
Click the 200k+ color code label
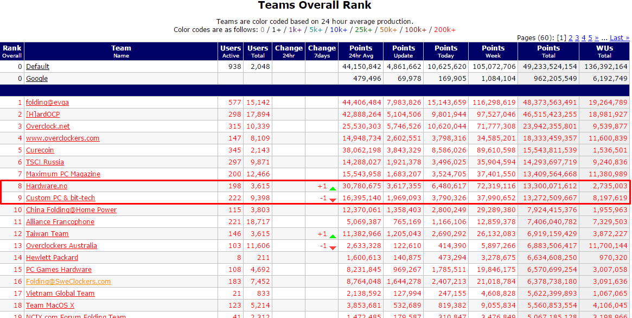point(445,30)
